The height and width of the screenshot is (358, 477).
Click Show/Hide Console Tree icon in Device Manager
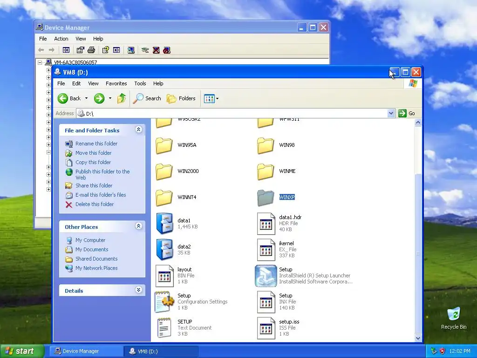click(66, 50)
